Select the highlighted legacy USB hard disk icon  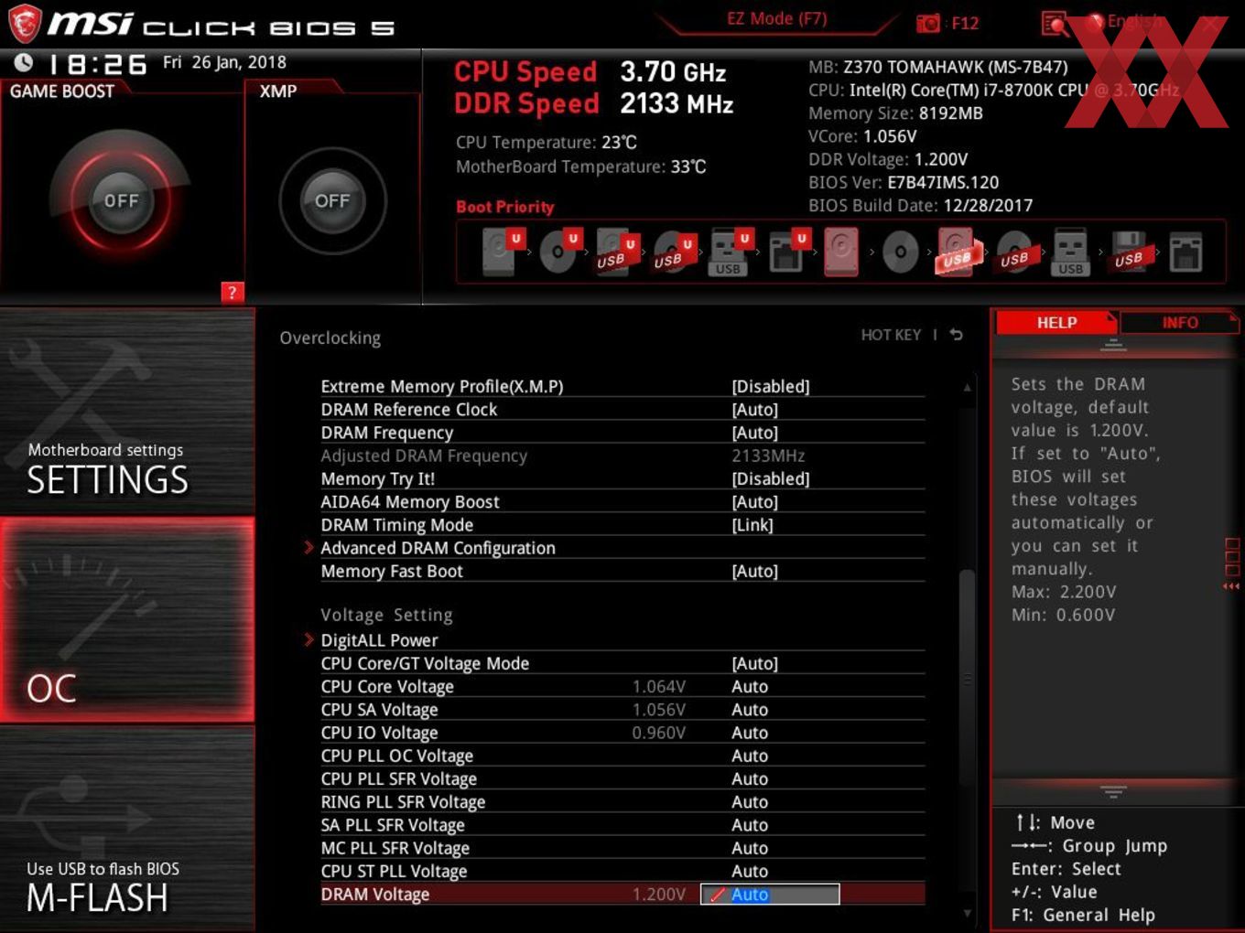coord(957,252)
